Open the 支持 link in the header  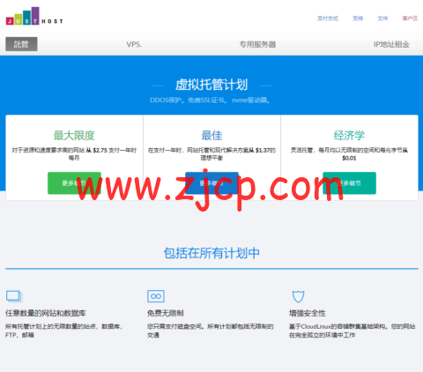click(x=358, y=19)
